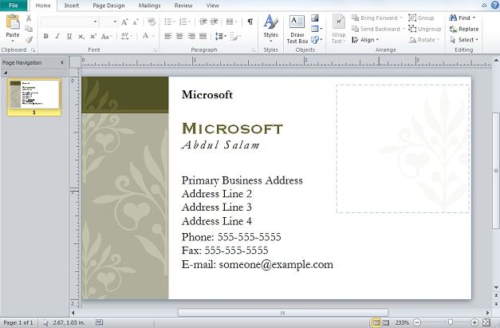Switch to the Review tab

point(183,6)
